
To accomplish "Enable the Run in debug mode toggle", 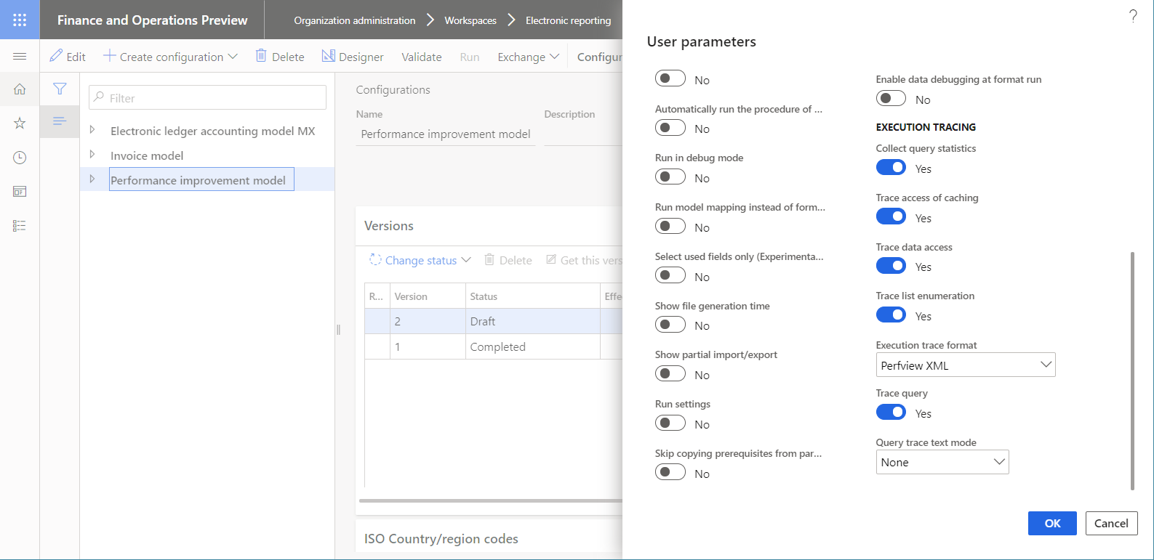I will (670, 177).
